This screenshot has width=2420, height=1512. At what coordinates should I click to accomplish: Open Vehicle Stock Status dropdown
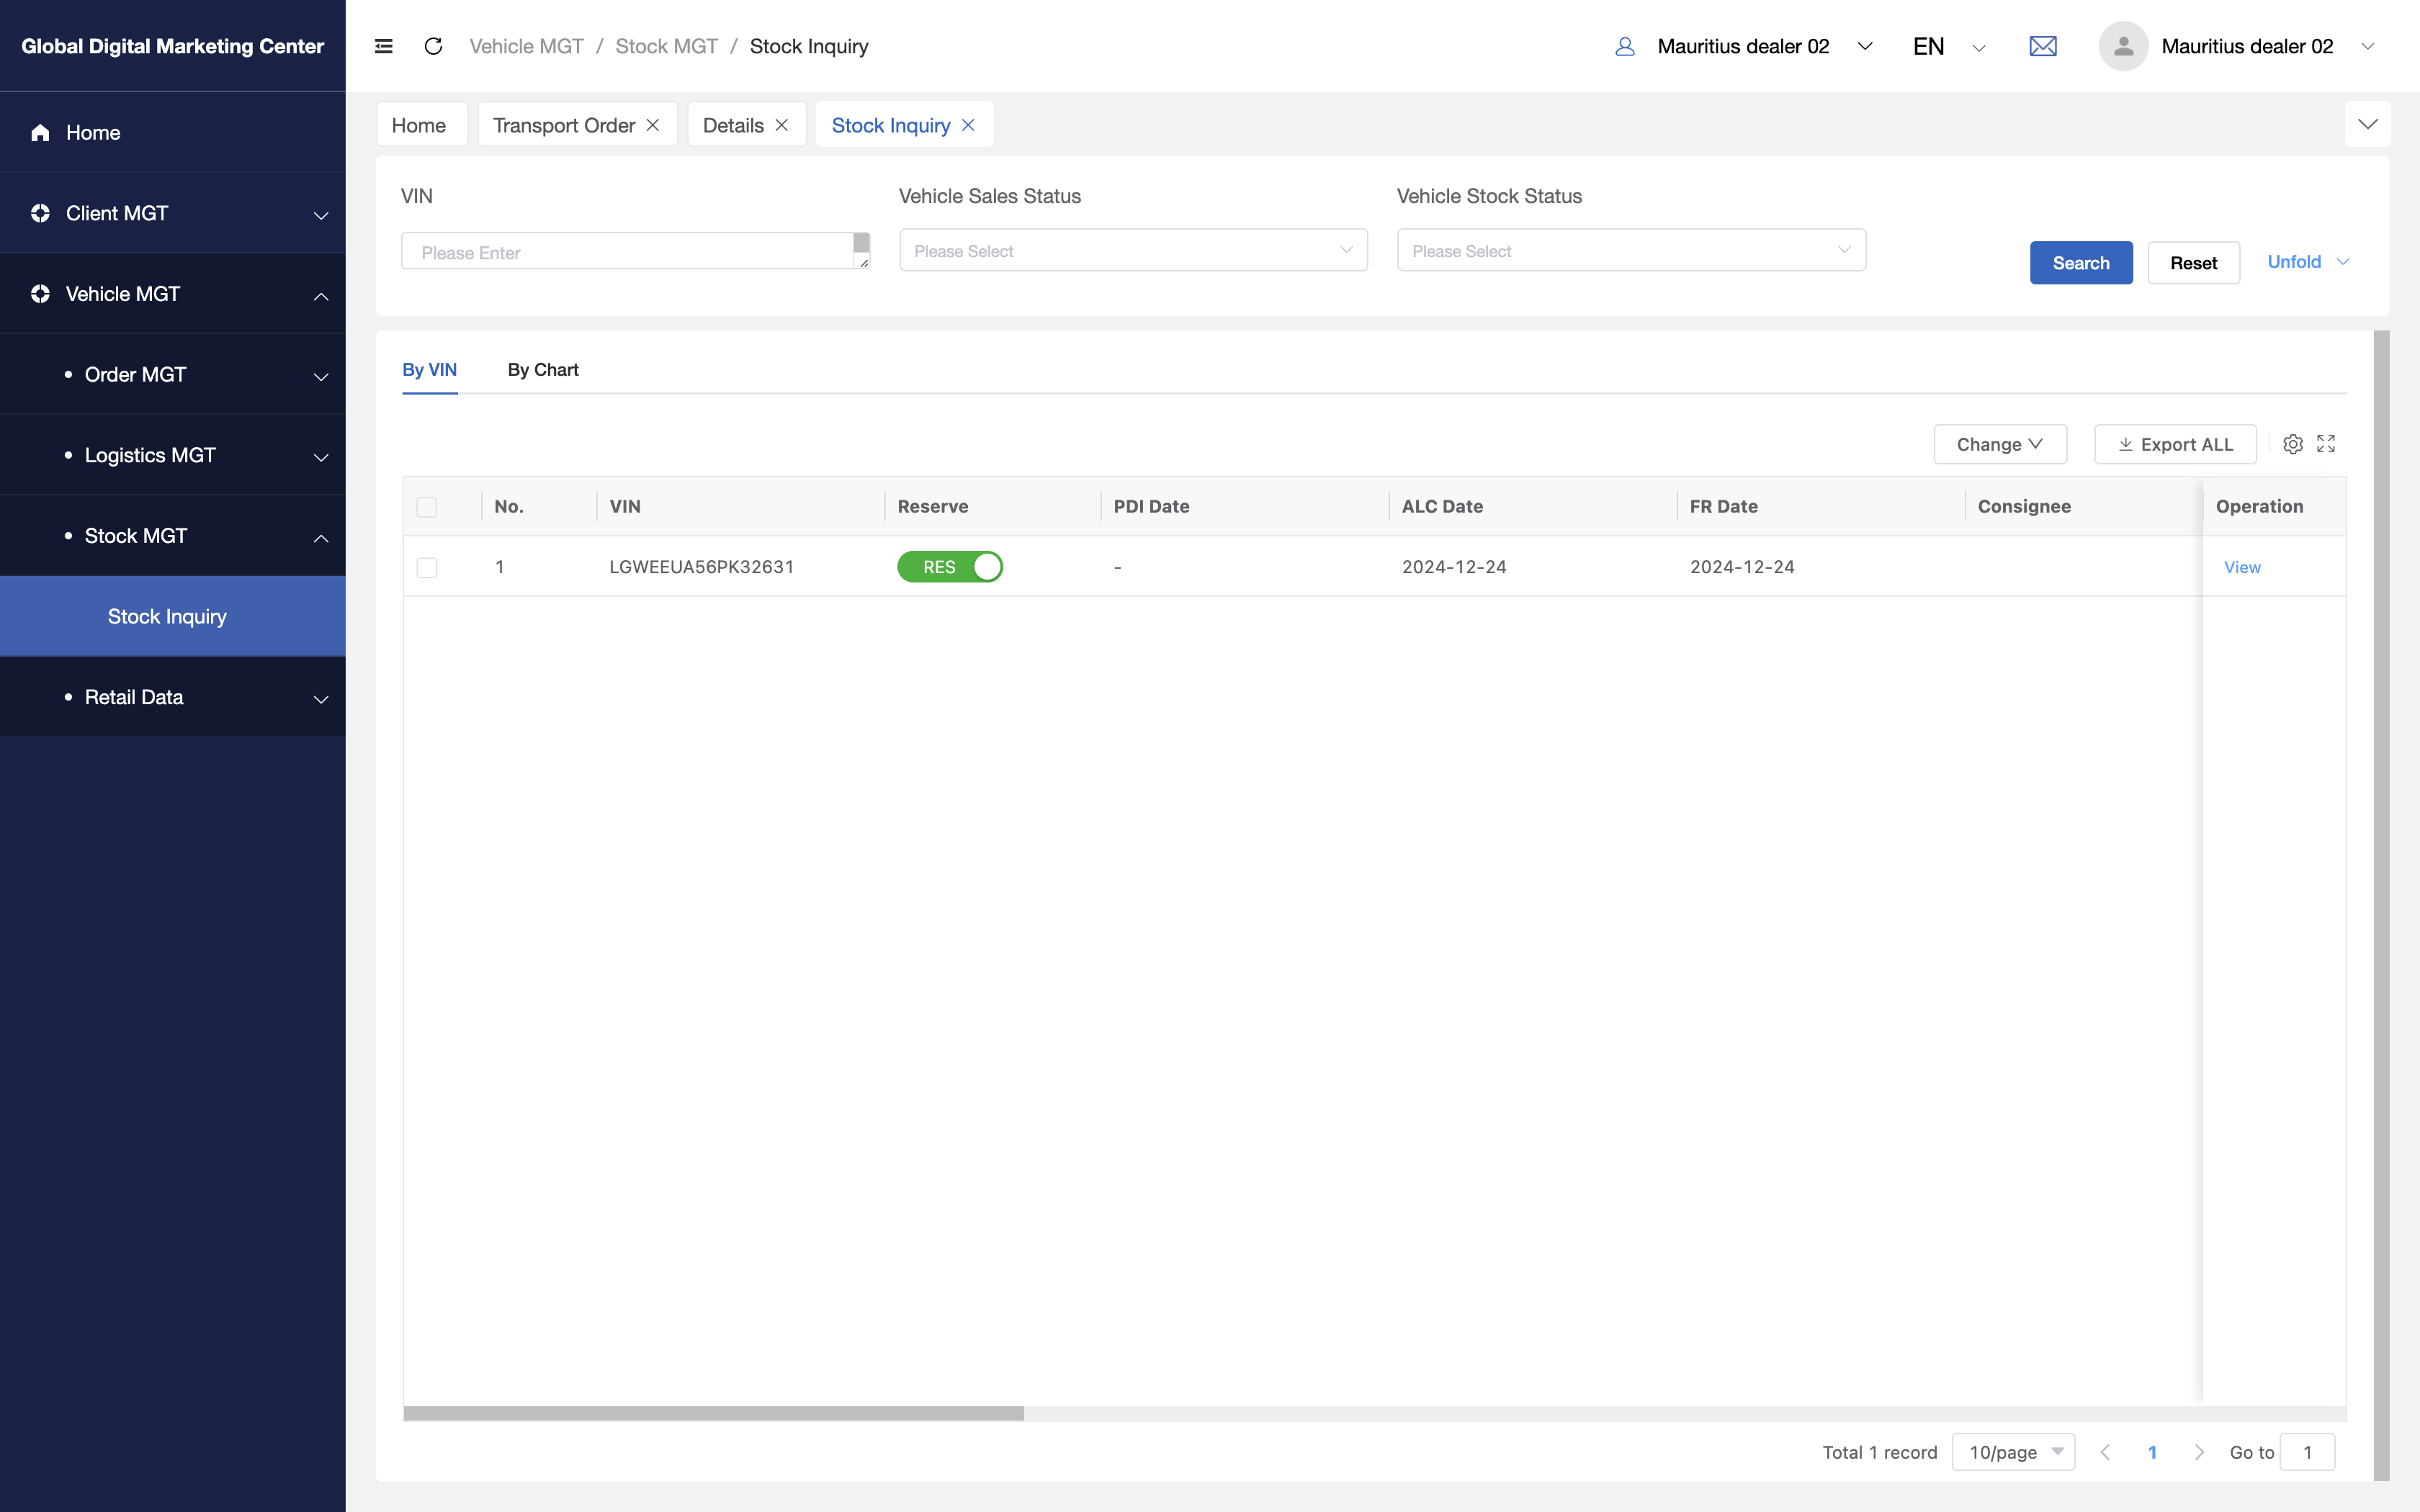[1631, 250]
